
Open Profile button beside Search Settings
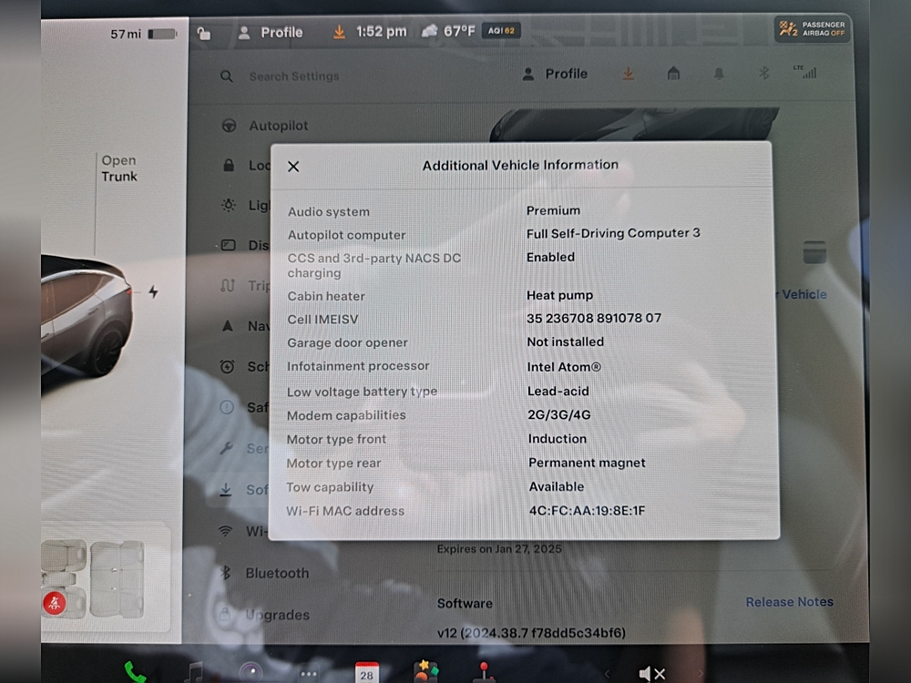[x=555, y=74]
